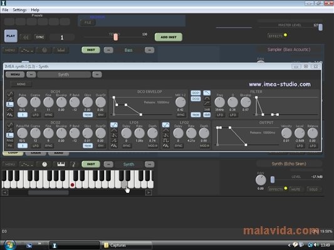Open the Settings menu
The width and height of the screenshot is (334, 250).
point(19,10)
